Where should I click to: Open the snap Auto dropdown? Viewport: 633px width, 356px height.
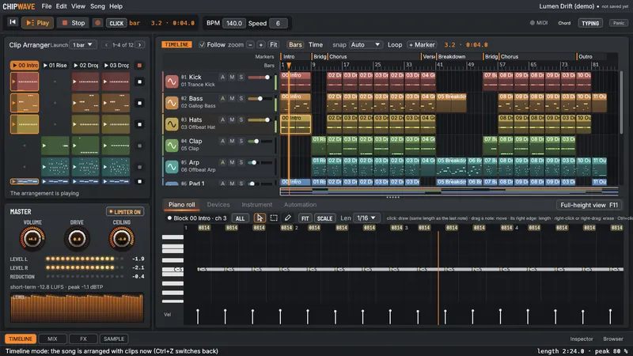coord(365,45)
